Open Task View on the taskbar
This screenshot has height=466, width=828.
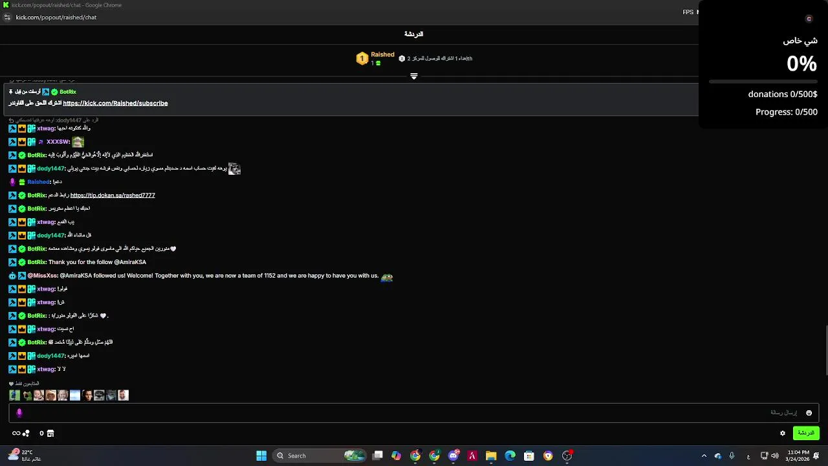coord(378,456)
